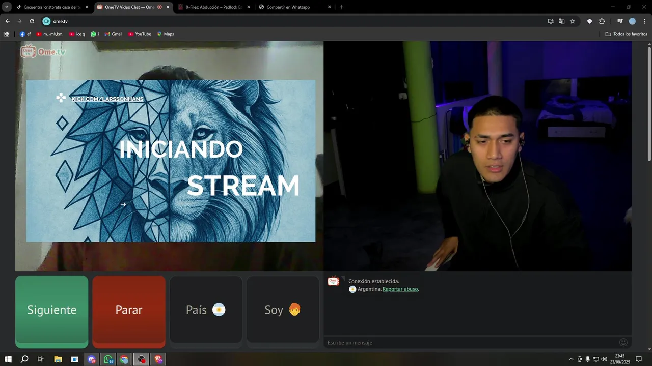Open the Soy gender selector
This screenshot has width=652, height=366.
tap(283, 310)
